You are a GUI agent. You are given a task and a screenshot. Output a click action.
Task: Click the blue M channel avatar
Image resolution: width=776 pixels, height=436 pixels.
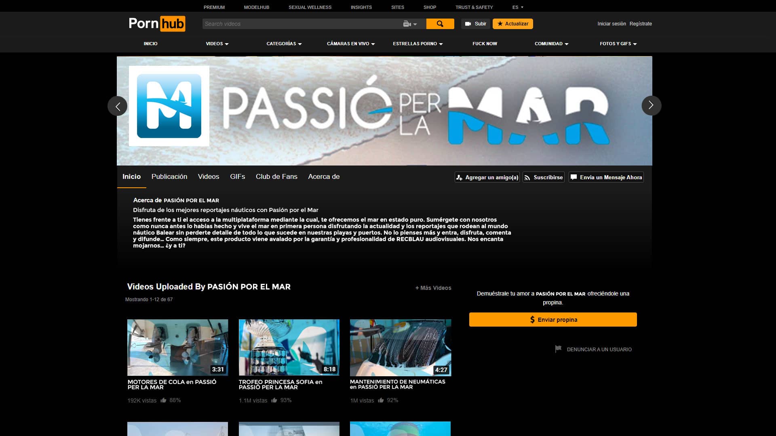tap(169, 106)
